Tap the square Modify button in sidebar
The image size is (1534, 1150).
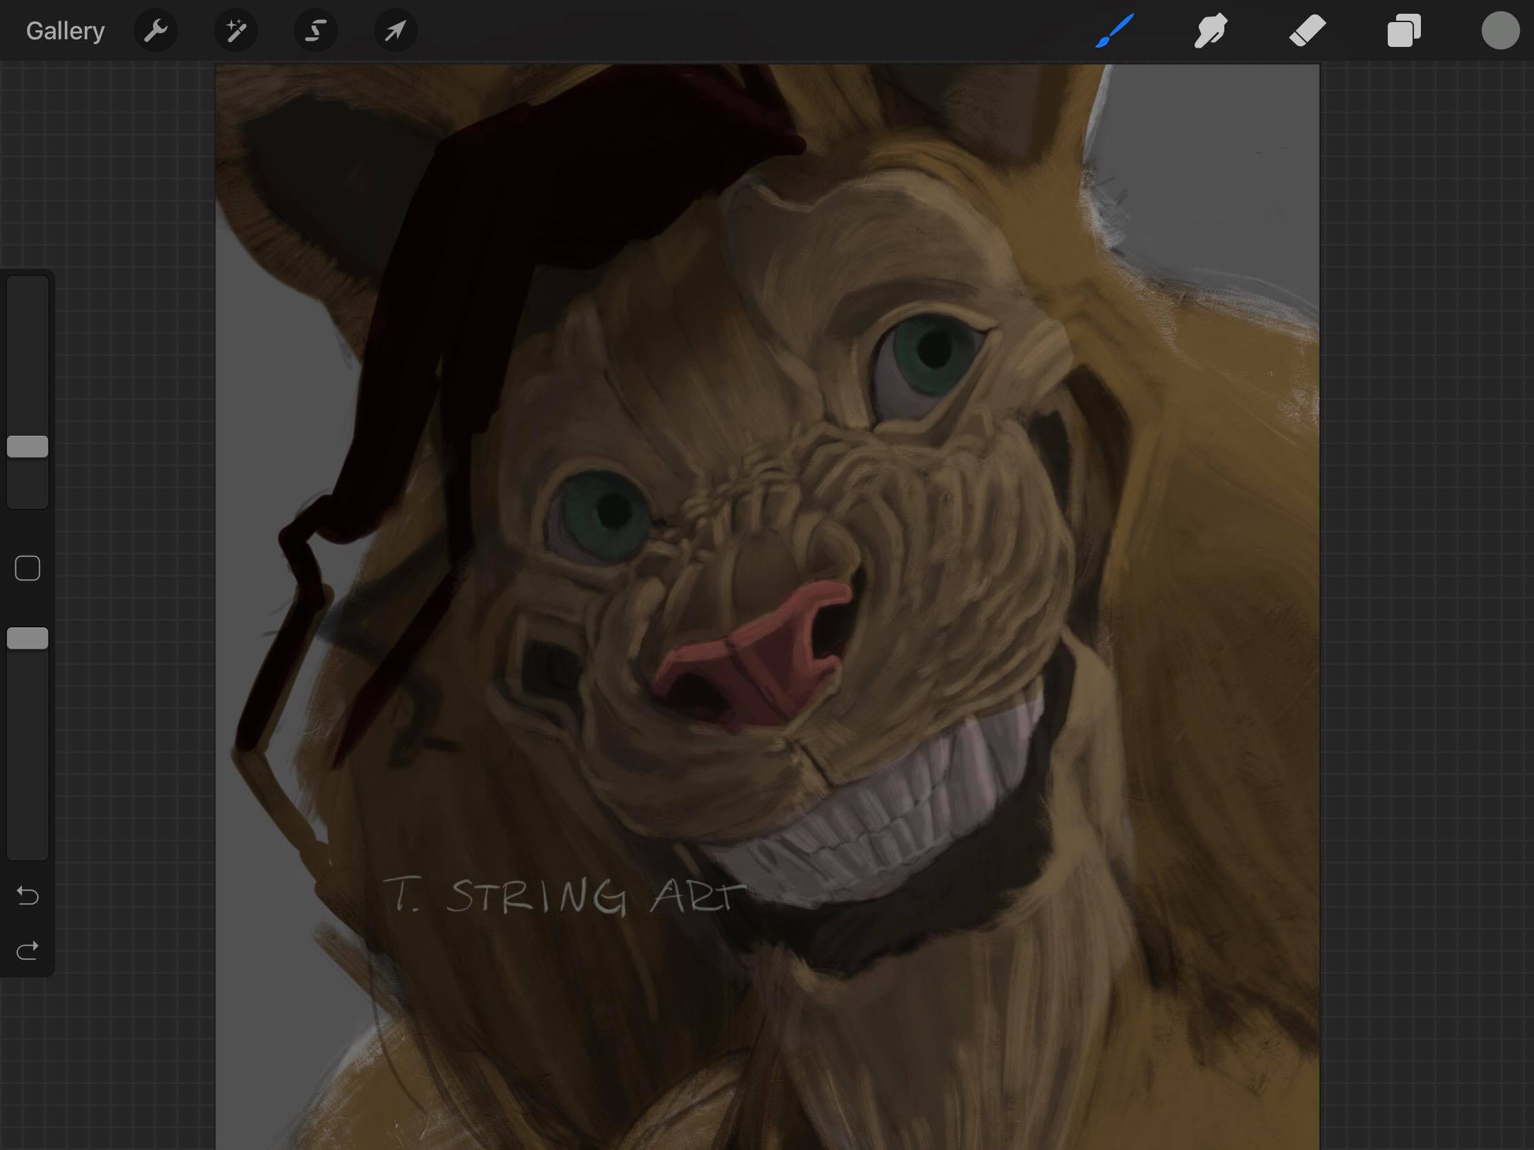pos(28,568)
